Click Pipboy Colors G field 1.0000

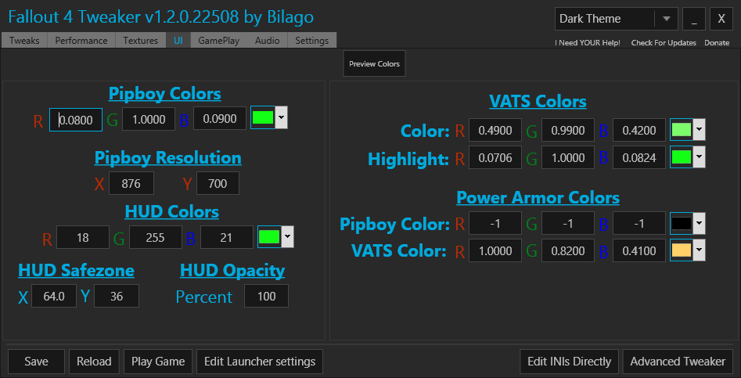coord(149,119)
